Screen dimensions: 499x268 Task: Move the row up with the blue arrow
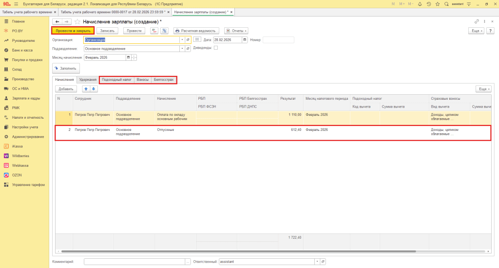(86, 89)
